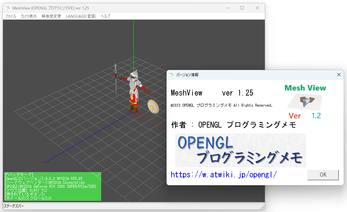Click the '作者 : OPENGL プログラミングメモ' text
This screenshot has width=347, height=212.
pos(233,125)
